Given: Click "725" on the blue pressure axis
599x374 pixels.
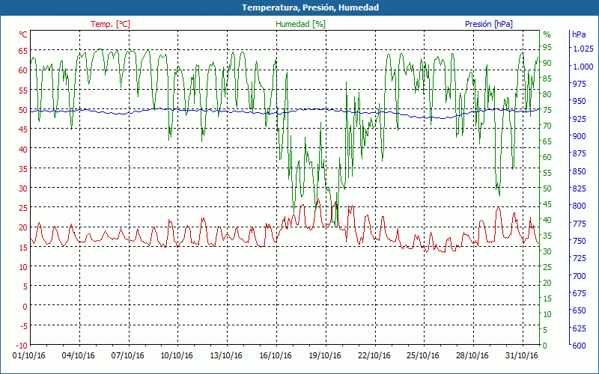Looking at the screenshot, I should pyautogui.click(x=580, y=258).
